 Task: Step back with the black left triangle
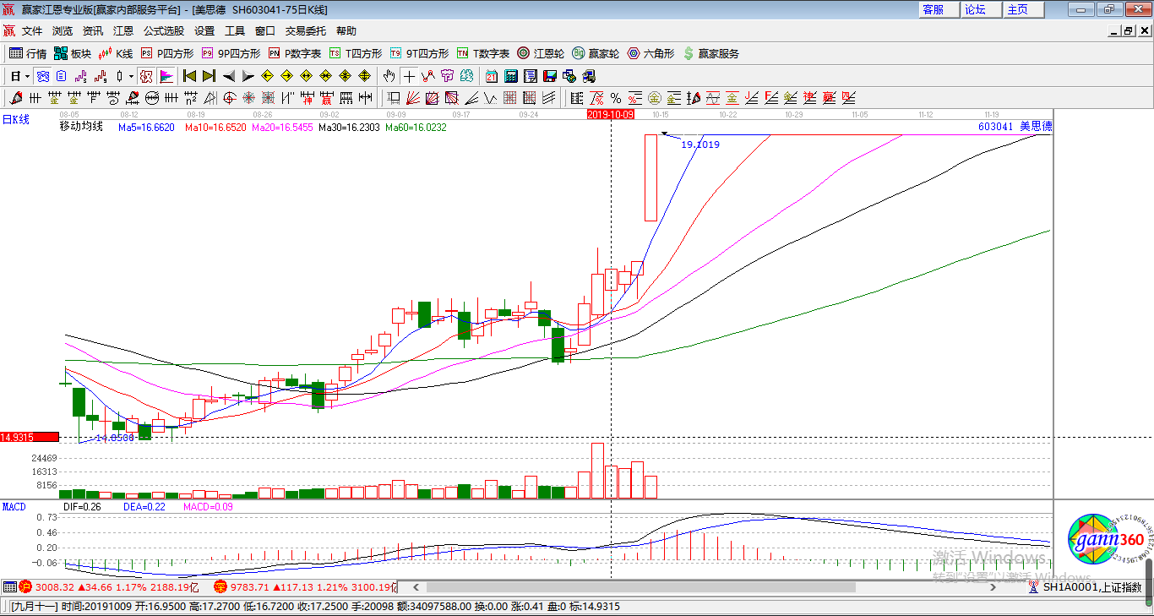(228, 76)
